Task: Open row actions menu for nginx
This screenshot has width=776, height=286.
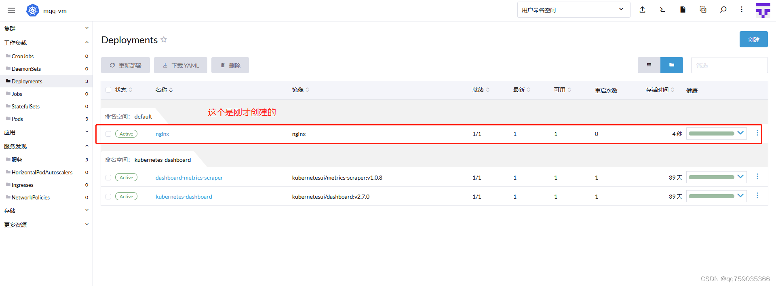Action: point(757,133)
